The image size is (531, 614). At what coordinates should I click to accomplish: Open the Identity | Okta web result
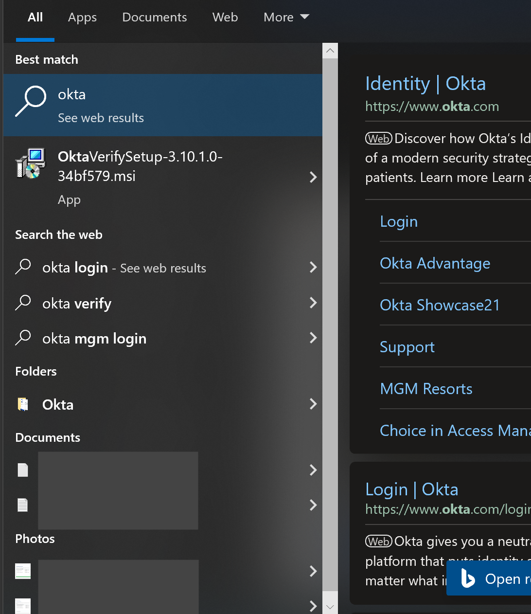click(x=425, y=84)
